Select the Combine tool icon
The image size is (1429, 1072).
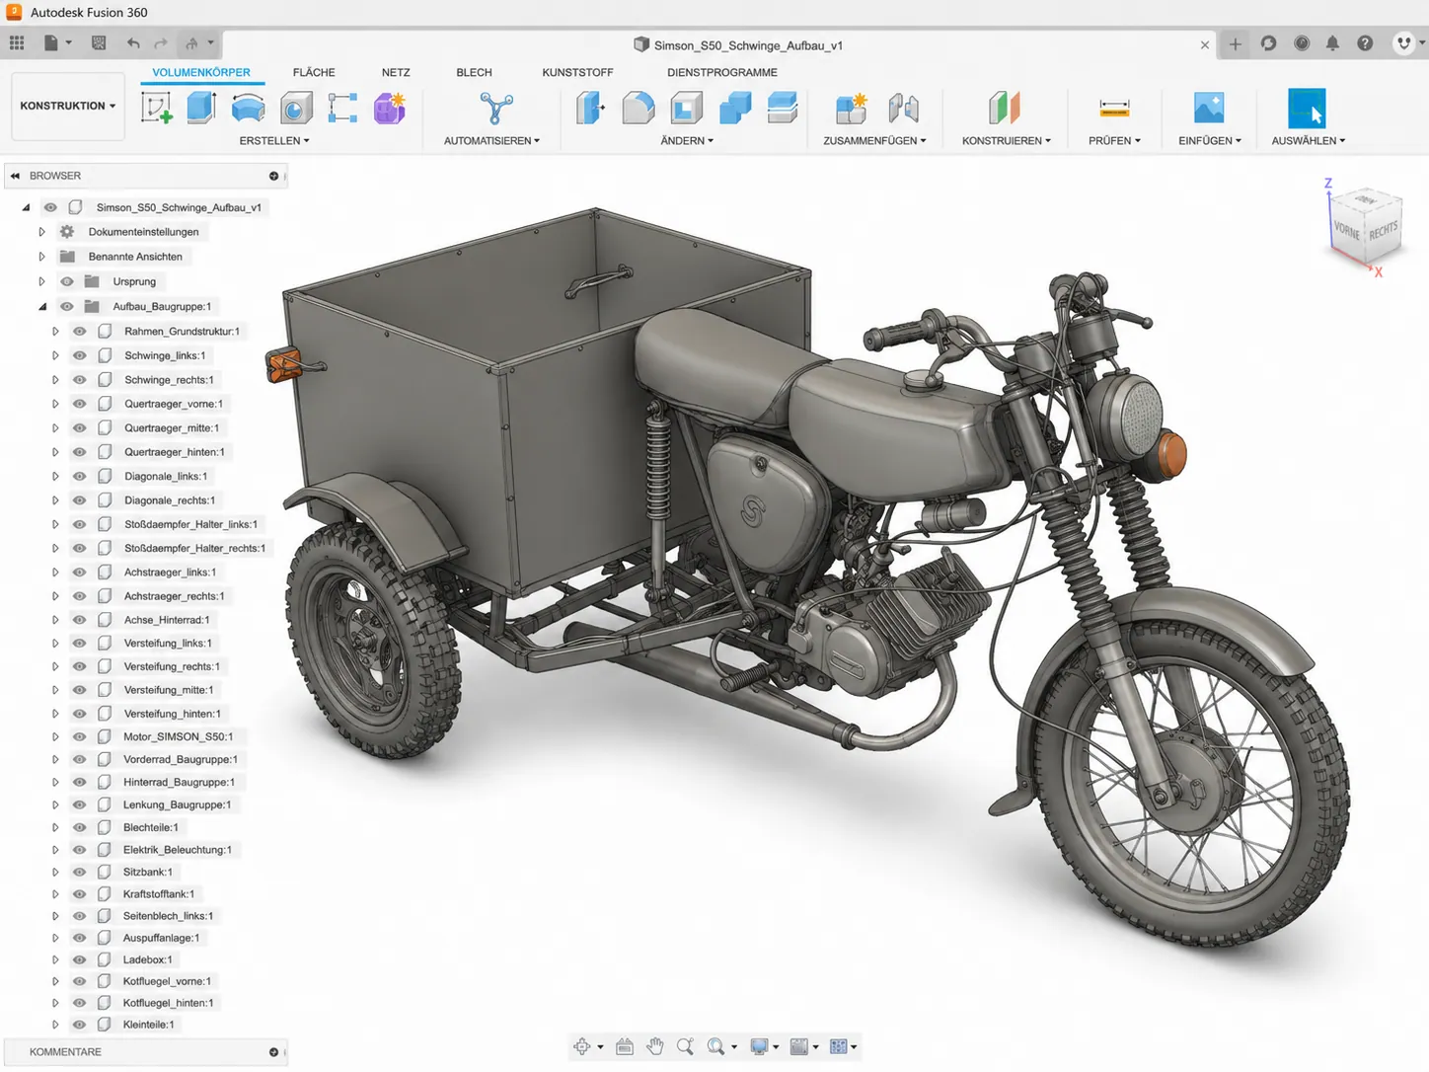[735, 108]
